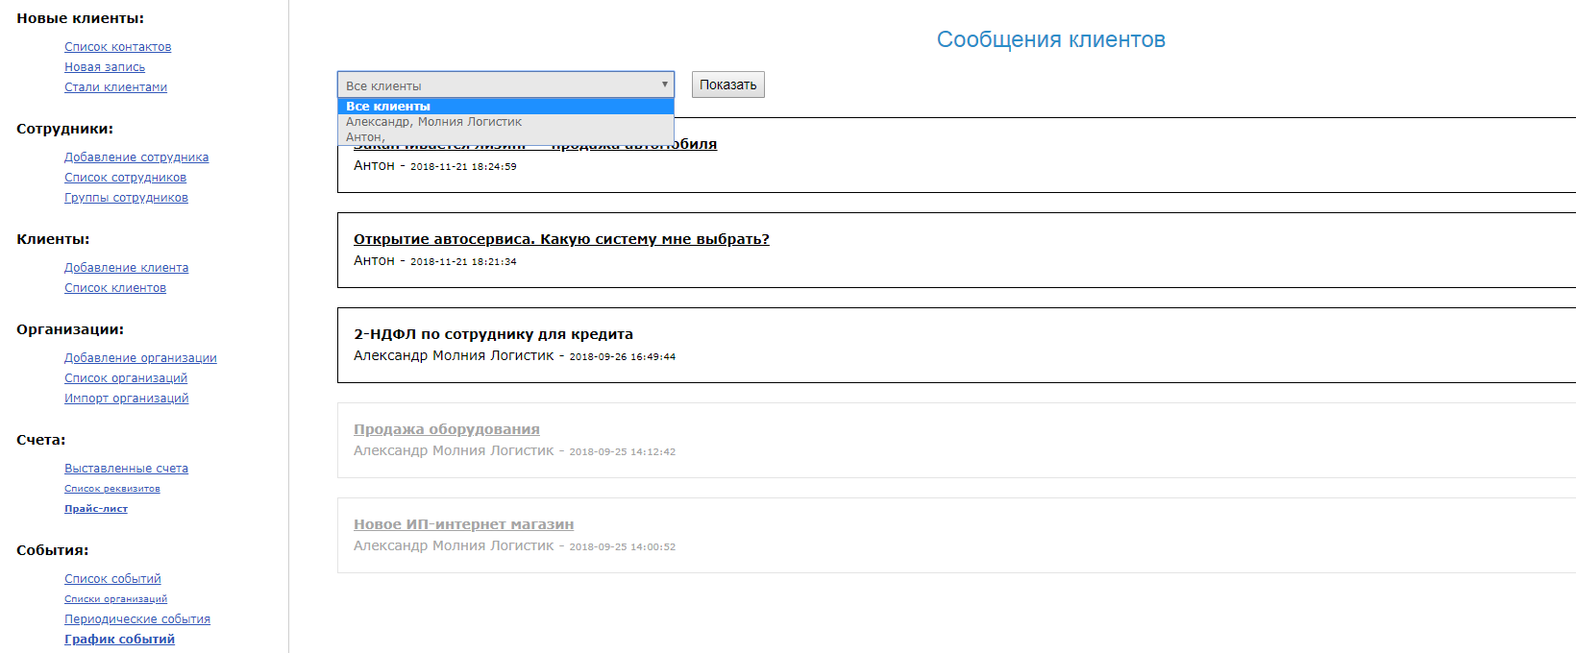The height and width of the screenshot is (653, 1576).
Task: Open 'График событий' link
Action: 119,640
